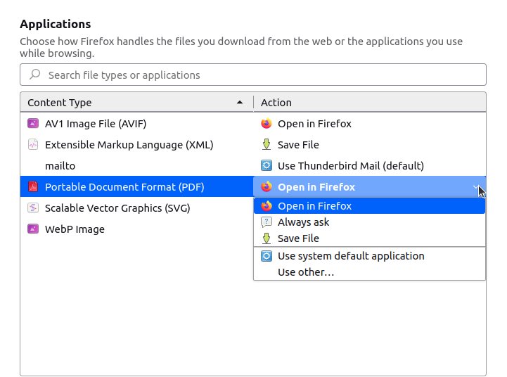Click the XML file type icon
This screenshot has width=507, height=377.
tap(32, 145)
